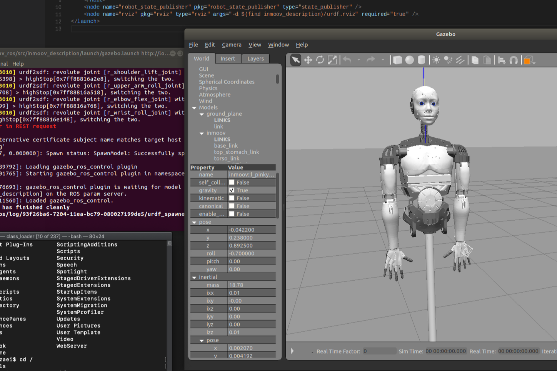
Task: Toggle the snap magnet tool
Action: (x=514, y=60)
